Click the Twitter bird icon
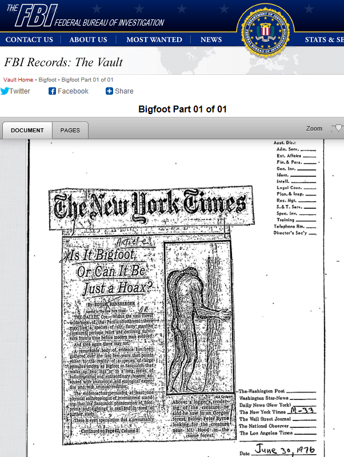344x457 pixels. tap(5, 91)
